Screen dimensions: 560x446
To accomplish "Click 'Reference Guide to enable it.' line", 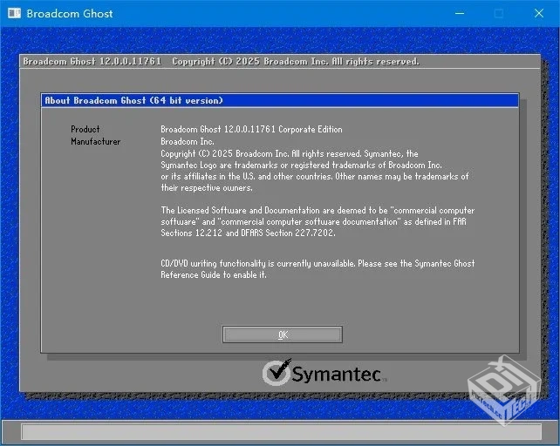I will point(214,274).
